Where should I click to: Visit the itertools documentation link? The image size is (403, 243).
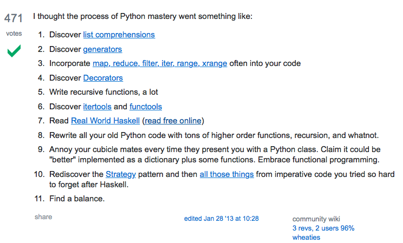point(97,107)
